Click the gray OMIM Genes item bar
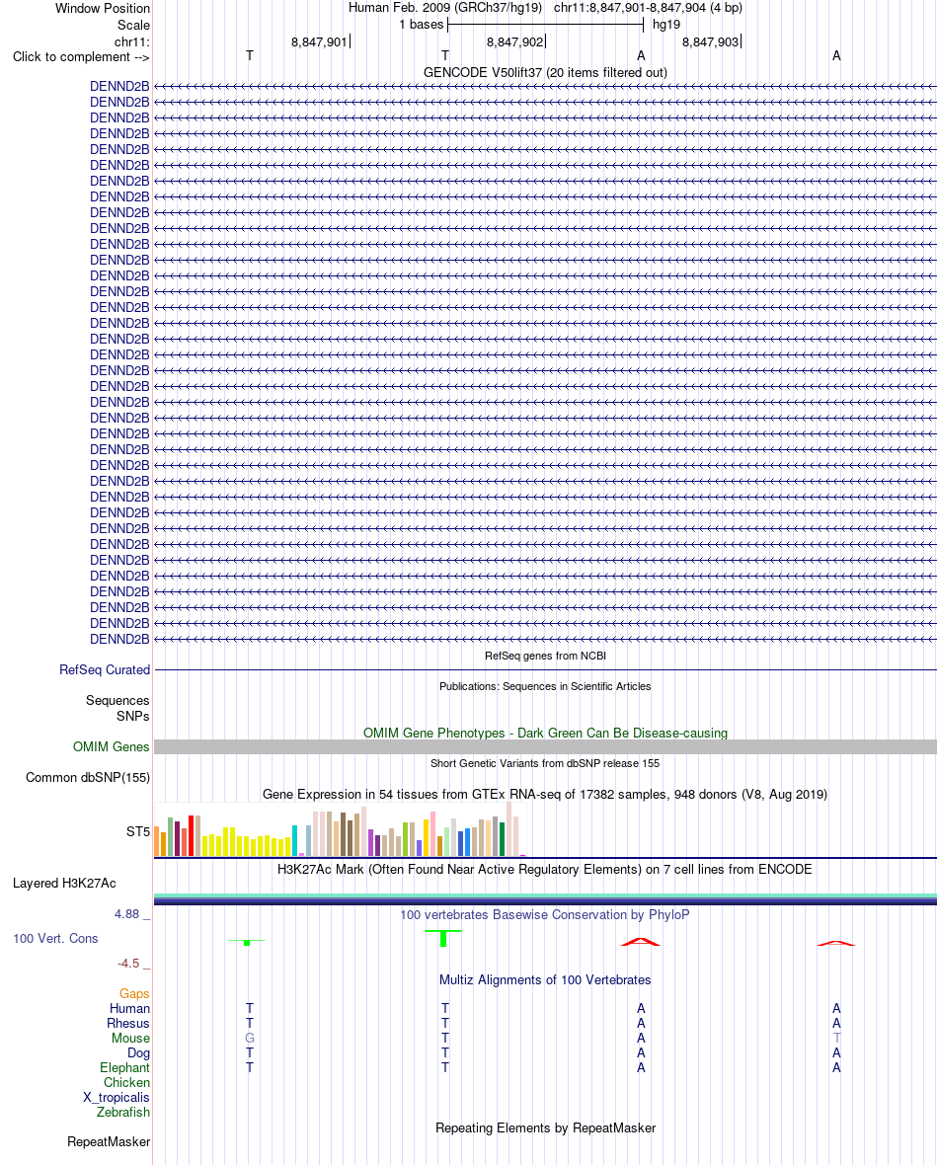The height and width of the screenshot is (1165, 938). coord(545,746)
